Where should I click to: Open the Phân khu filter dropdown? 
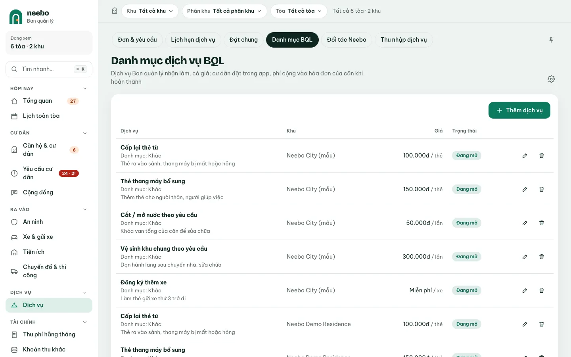point(224,11)
